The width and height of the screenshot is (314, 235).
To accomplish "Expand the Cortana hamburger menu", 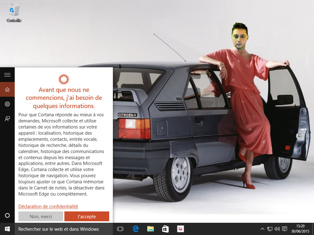I will pyautogui.click(x=7, y=75).
